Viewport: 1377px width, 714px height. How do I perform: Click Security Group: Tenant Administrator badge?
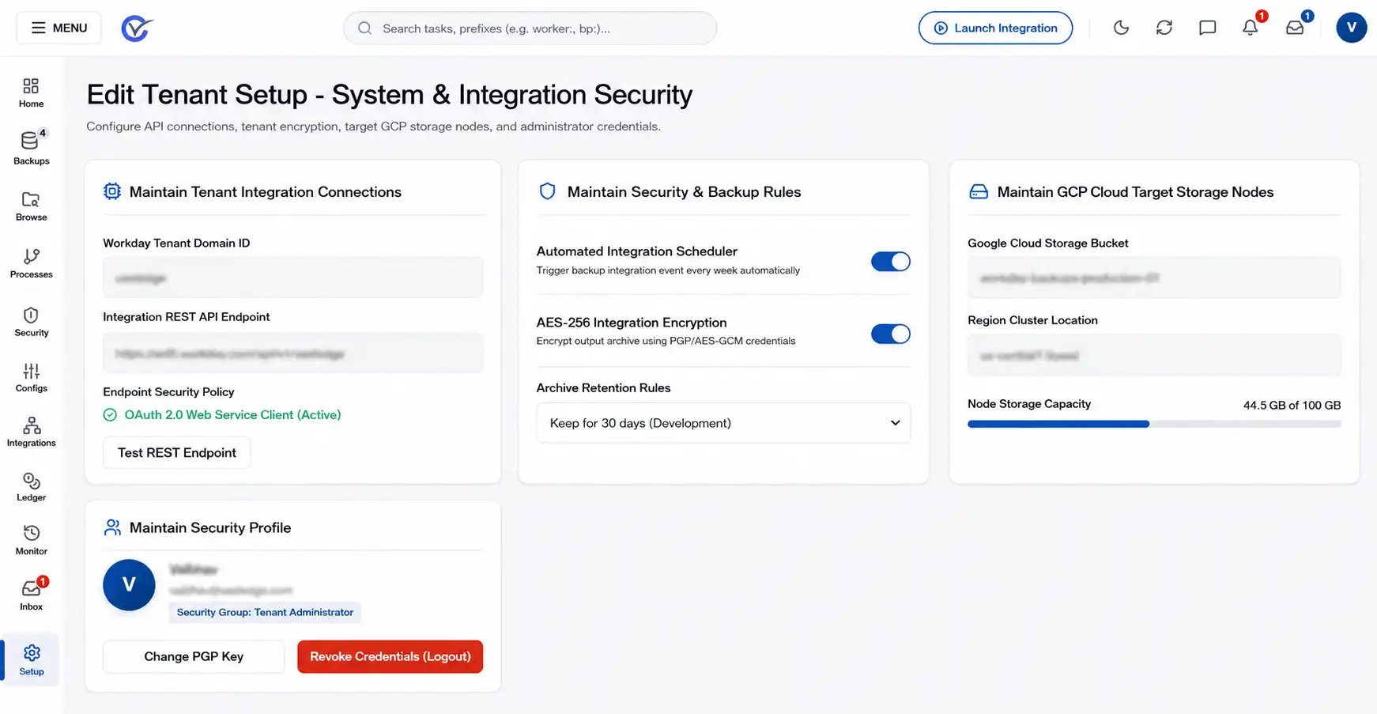pyautogui.click(x=265, y=612)
